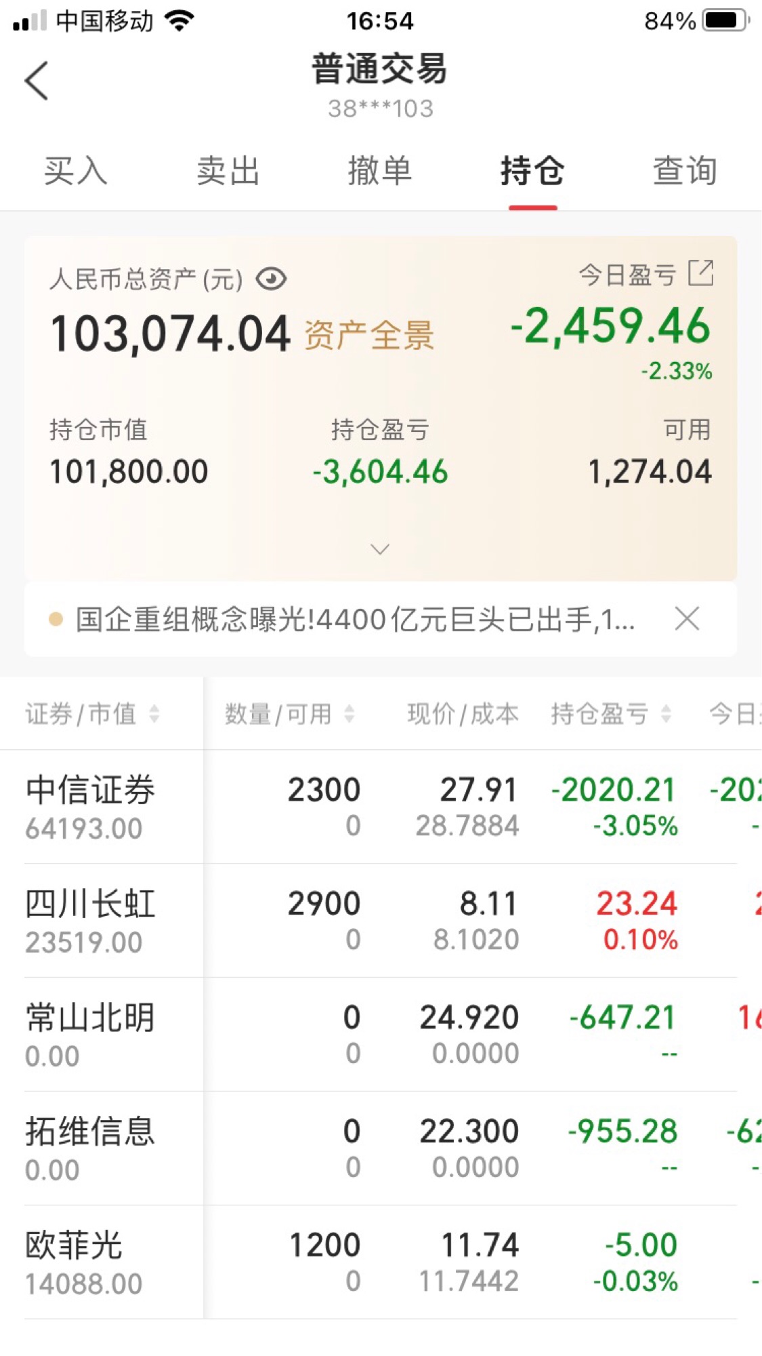Select the 持仓 tab
The height and width of the screenshot is (1356, 762).
point(532,170)
